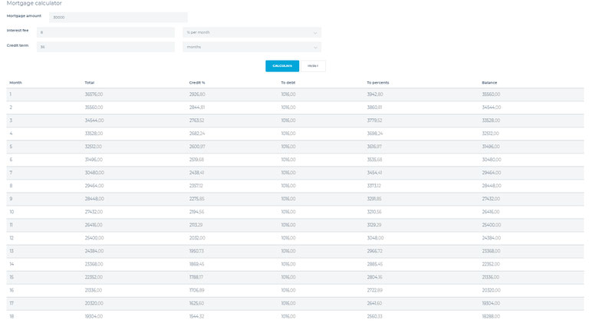Viewport: 589px width, 323px height.
Task: Click Credit % value 2682.24
Action: click(197, 133)
